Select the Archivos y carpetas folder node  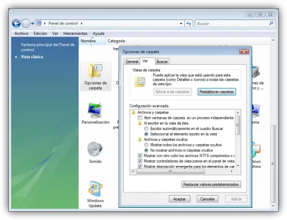pyautogui.click(x=153, y=112)
